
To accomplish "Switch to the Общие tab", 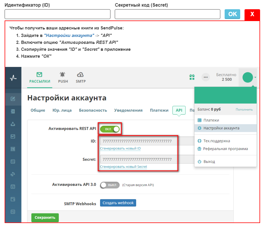I will pyautogui.click(x=38, y=110).
